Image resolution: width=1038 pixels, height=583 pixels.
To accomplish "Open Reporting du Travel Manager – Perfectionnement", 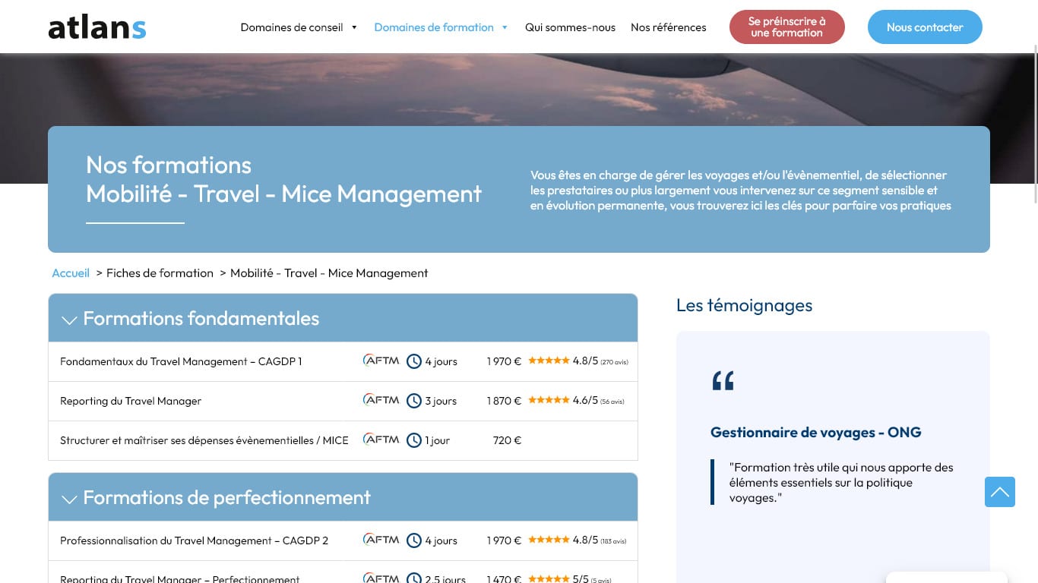I will (x=180, y=578).
